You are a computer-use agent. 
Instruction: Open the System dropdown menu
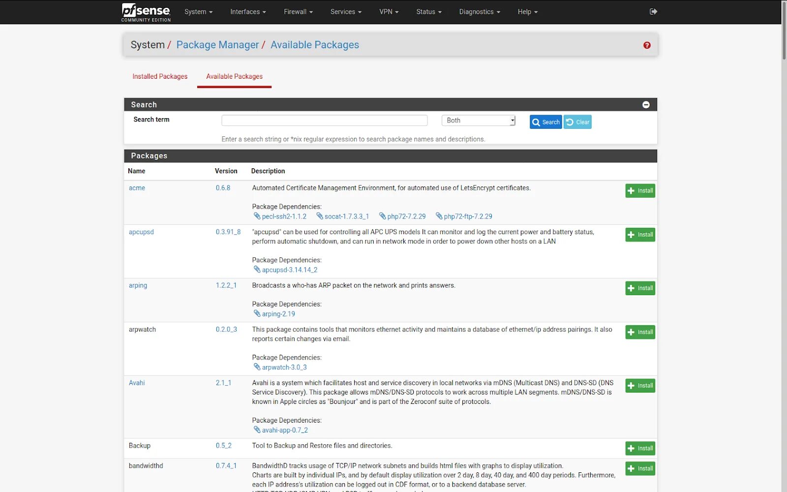tap(198, 12)
